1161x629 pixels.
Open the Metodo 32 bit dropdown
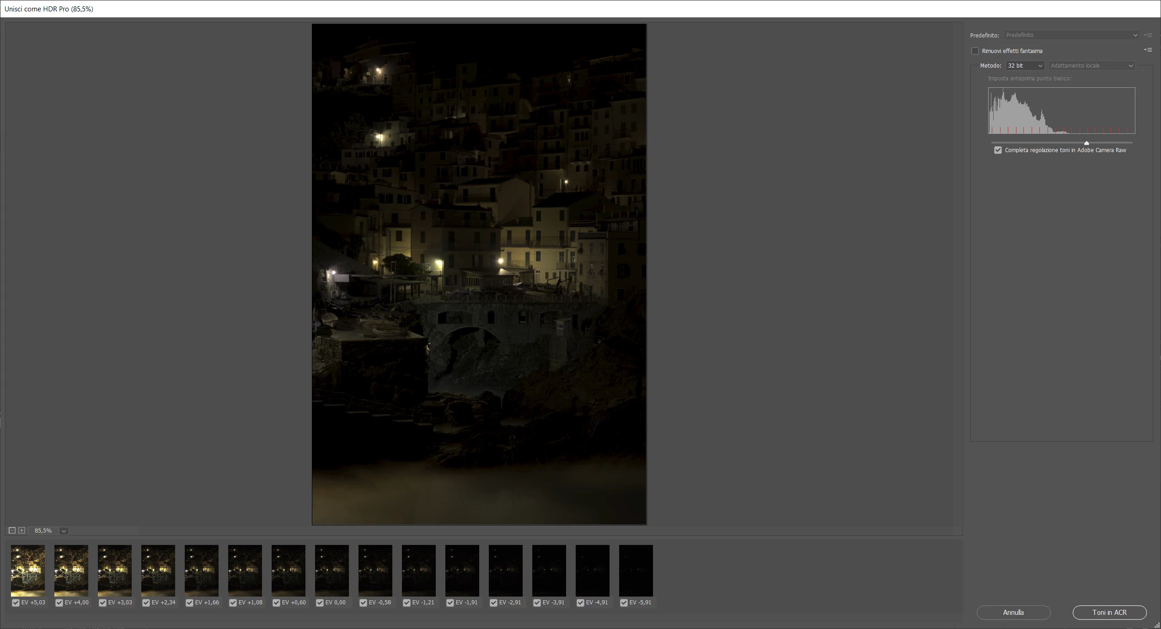point(1025,66)
